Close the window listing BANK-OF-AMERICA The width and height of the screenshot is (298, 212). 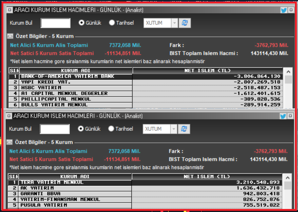coord(291,10)
